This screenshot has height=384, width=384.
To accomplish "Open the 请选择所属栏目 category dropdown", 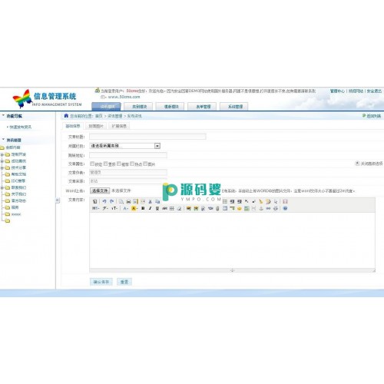I will click(125, 146).
